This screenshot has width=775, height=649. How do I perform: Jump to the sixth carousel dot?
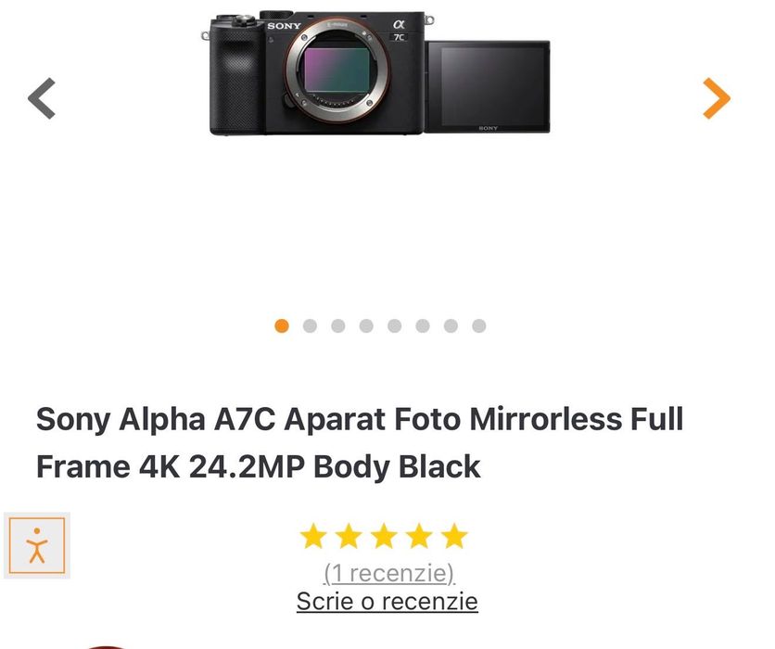pos(423,325)
